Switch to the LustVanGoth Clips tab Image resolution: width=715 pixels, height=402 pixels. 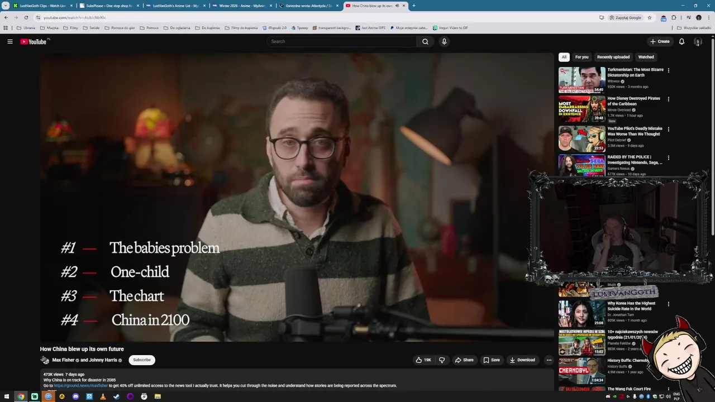point(42,6)
